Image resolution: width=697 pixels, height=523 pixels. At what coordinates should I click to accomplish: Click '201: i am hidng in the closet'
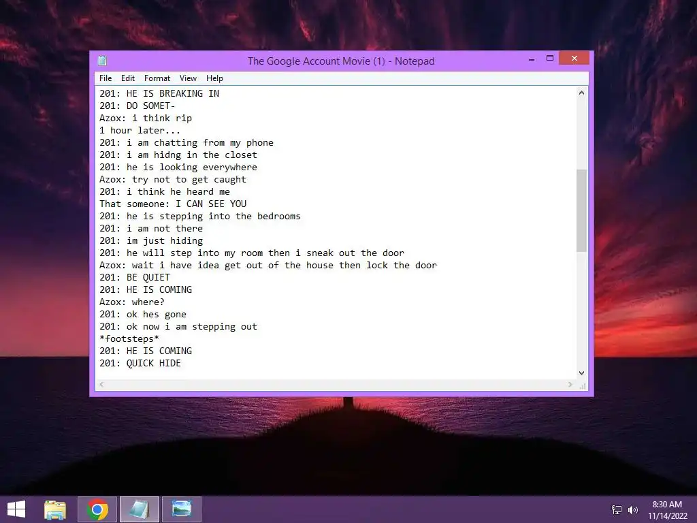coord(178,155)
